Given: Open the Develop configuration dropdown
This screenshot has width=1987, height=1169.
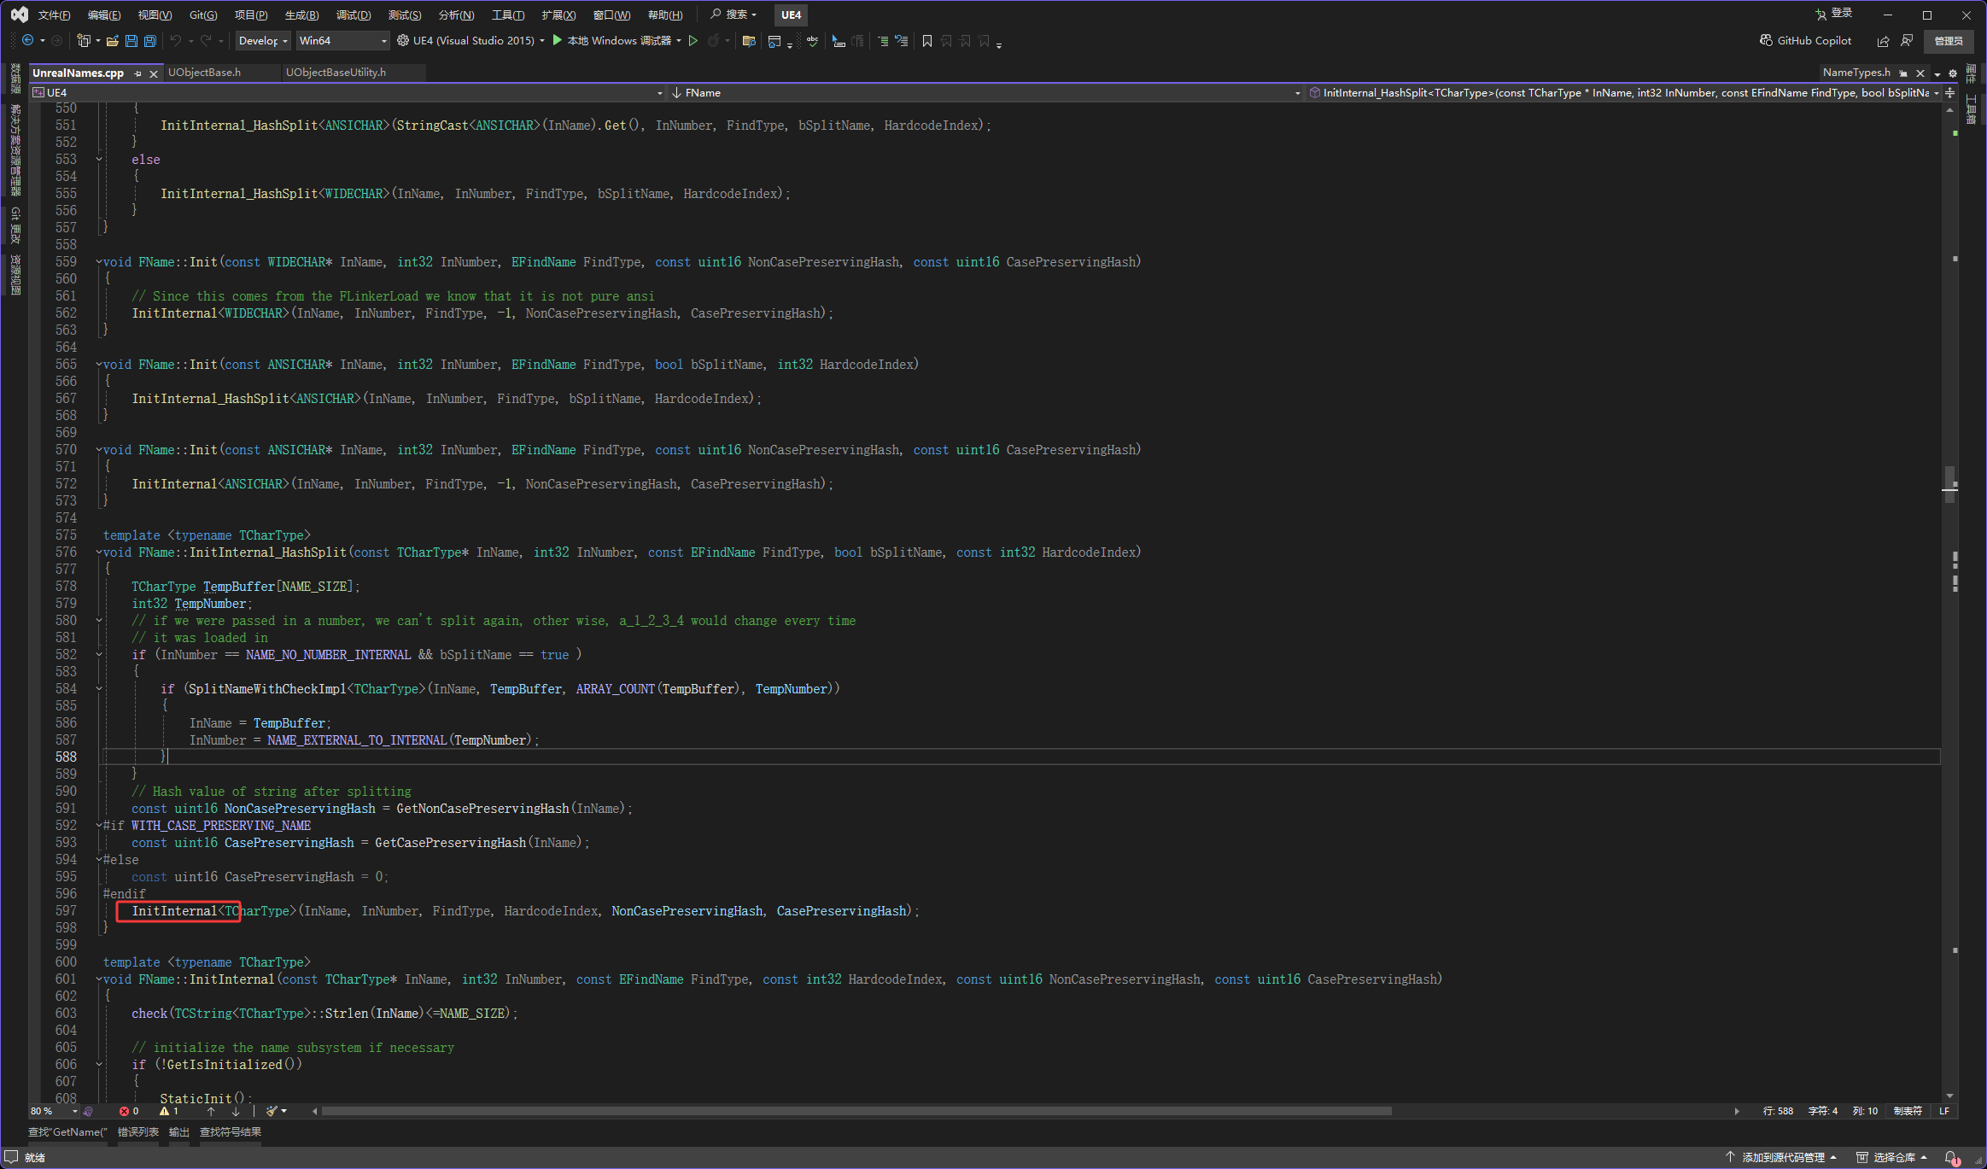Looking at the screenshot, I should tap(263, 40).
